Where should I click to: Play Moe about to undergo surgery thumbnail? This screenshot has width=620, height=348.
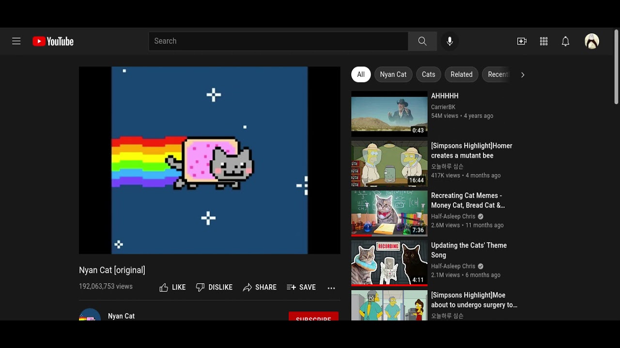(389, 305)
